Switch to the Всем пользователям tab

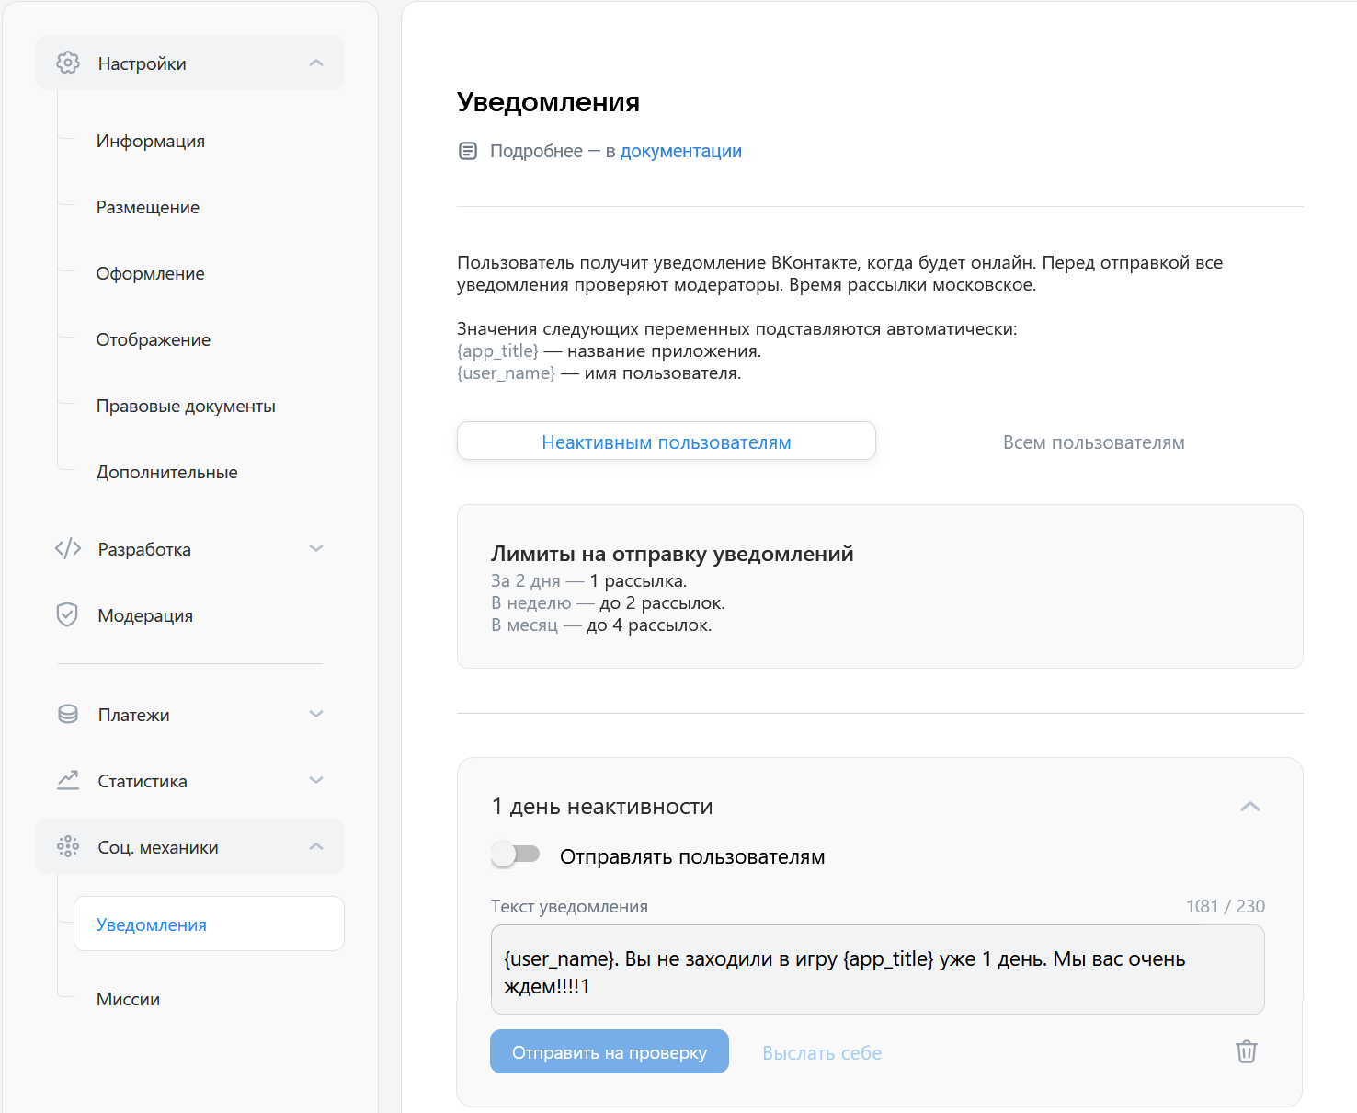tap(1093, 442)
